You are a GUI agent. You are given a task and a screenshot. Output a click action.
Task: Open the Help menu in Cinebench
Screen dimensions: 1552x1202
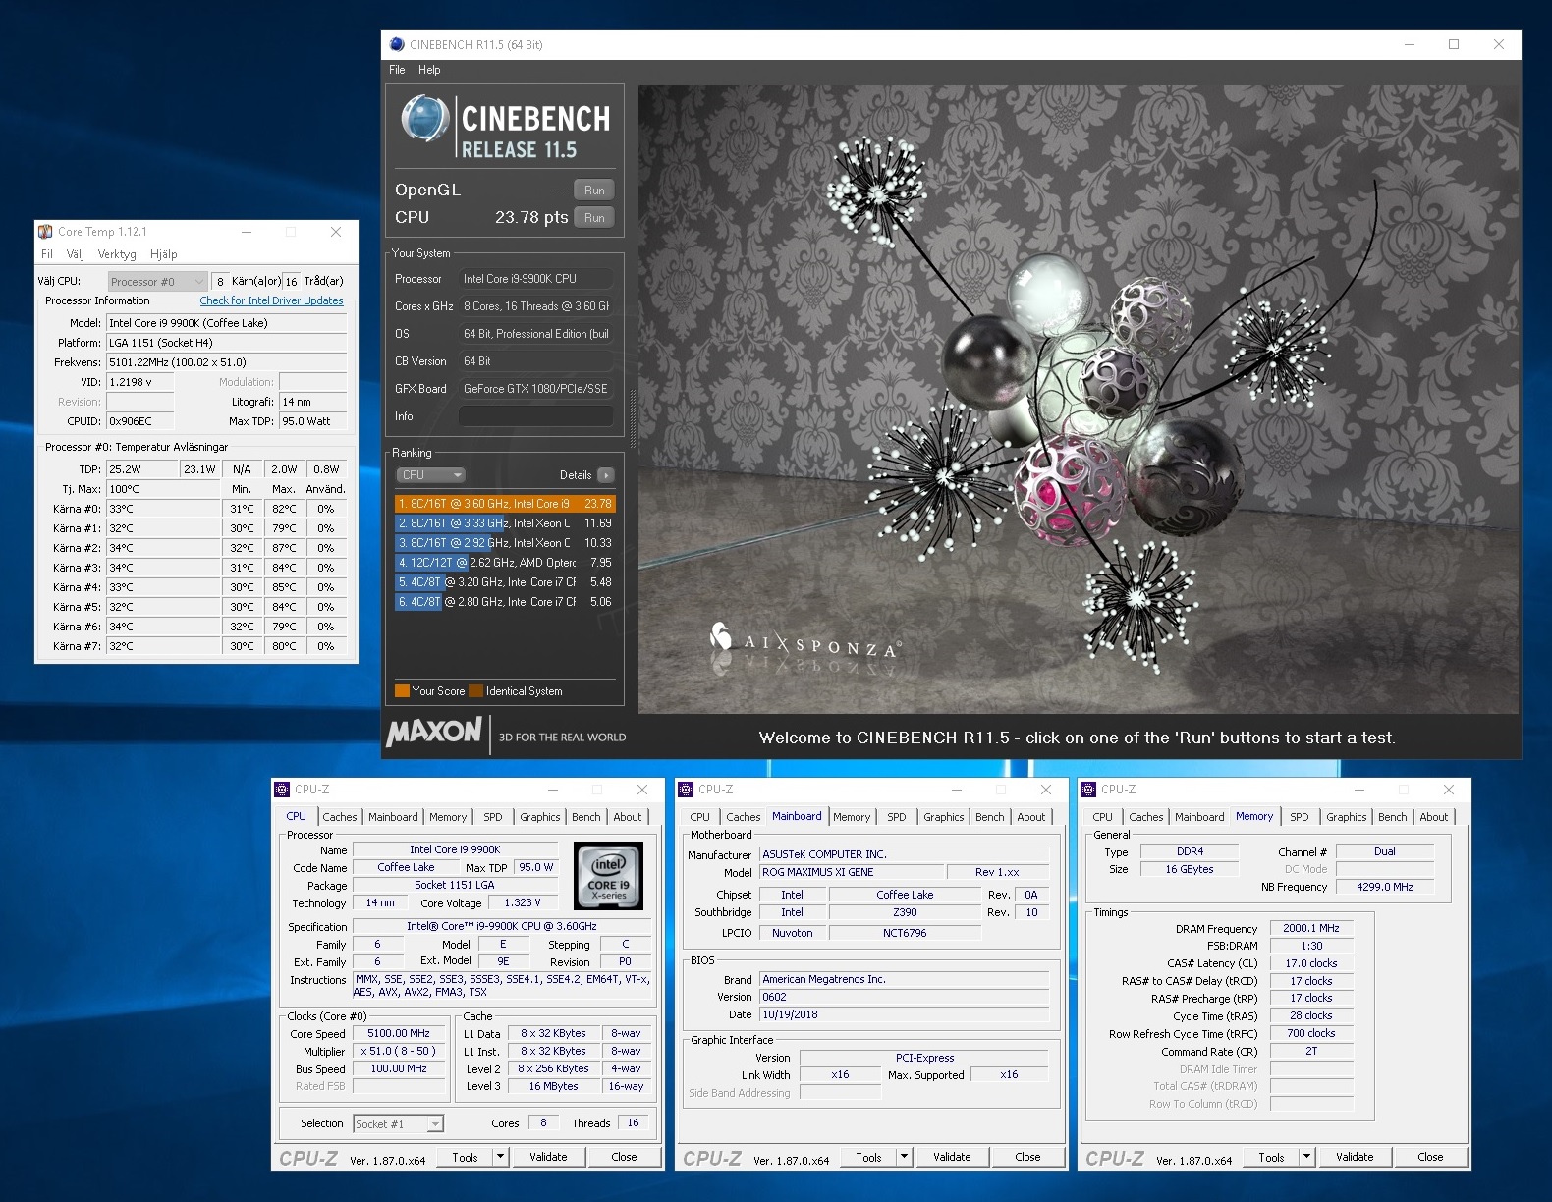tap(429, 70)
